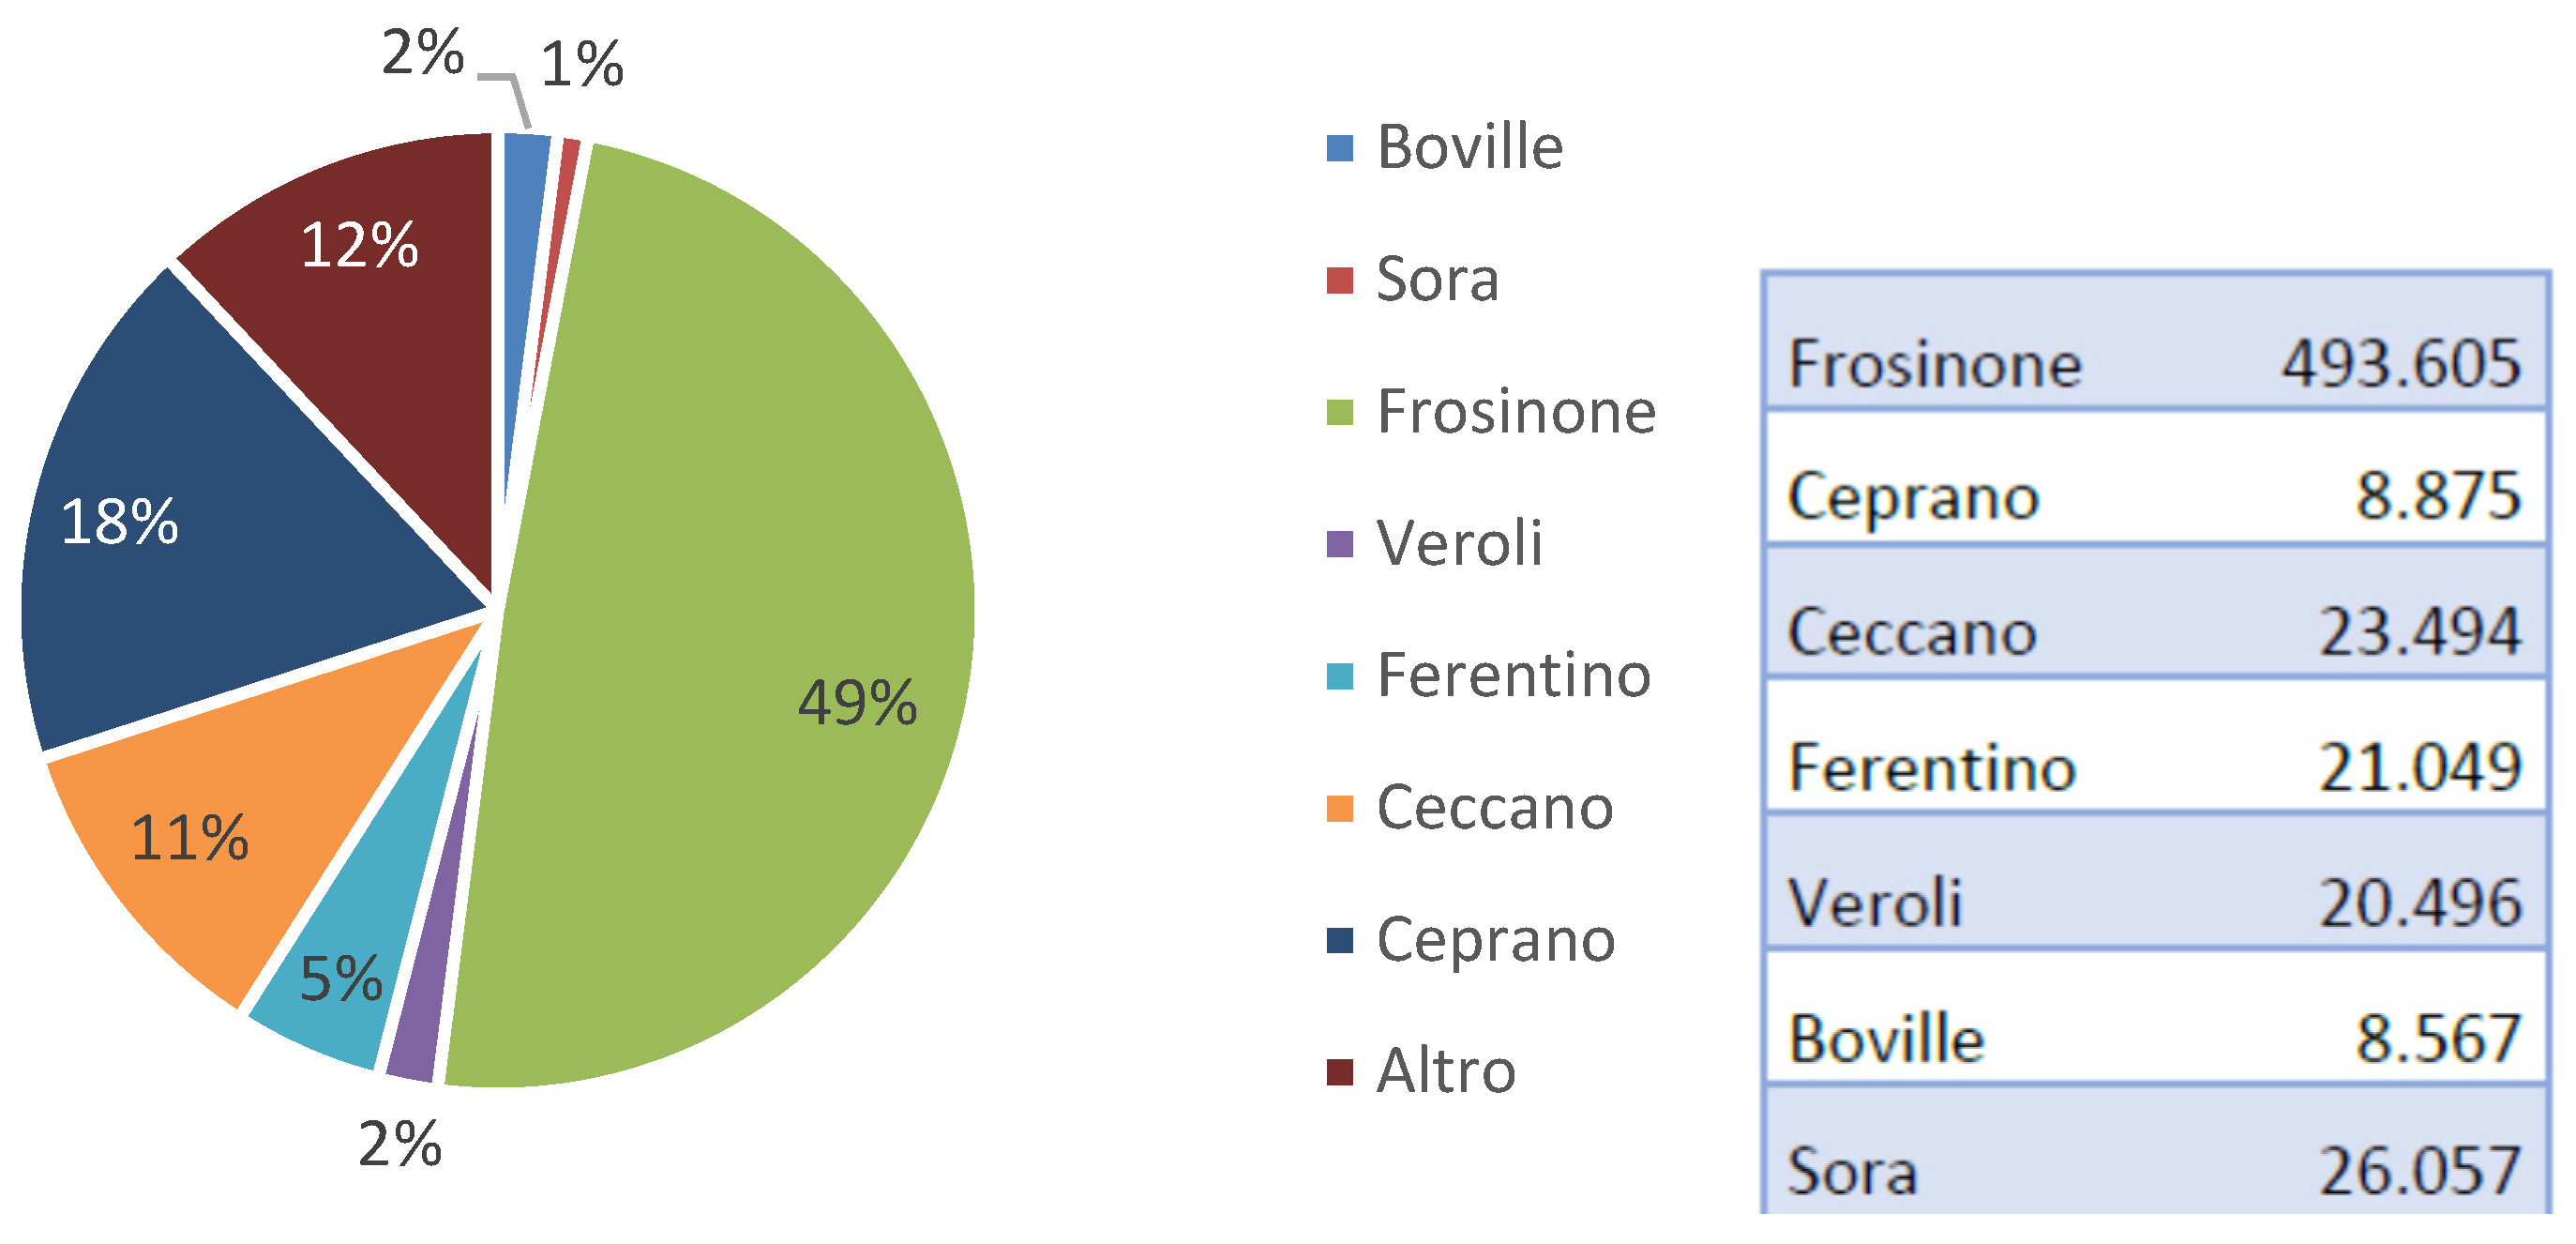
Task: Click the red Sora legend swatch
Action: [x=1339, y=281]
